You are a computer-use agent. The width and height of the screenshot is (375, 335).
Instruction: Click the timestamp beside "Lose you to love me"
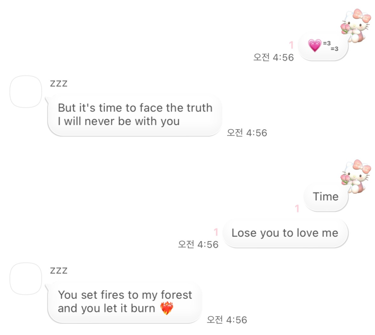click(x=198, y=244)
